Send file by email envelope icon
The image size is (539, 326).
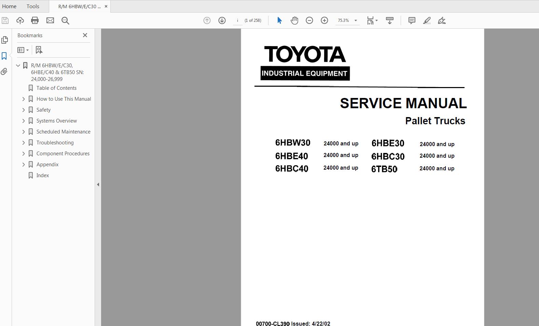50,20
